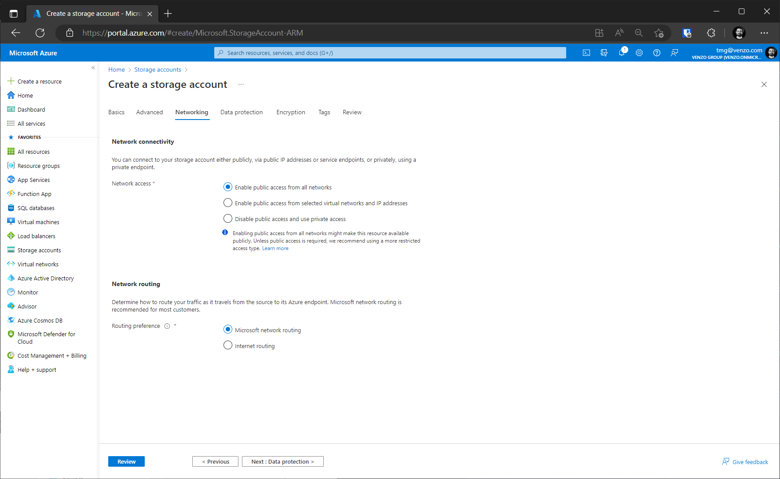The image size is (780, 479).
Task: Switch to the Review tab
Action: (x=352, y=112)
